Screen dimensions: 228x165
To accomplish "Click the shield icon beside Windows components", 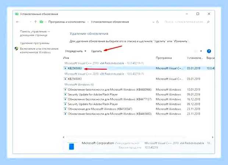I will pyautogui.click(x=17, y=49).
